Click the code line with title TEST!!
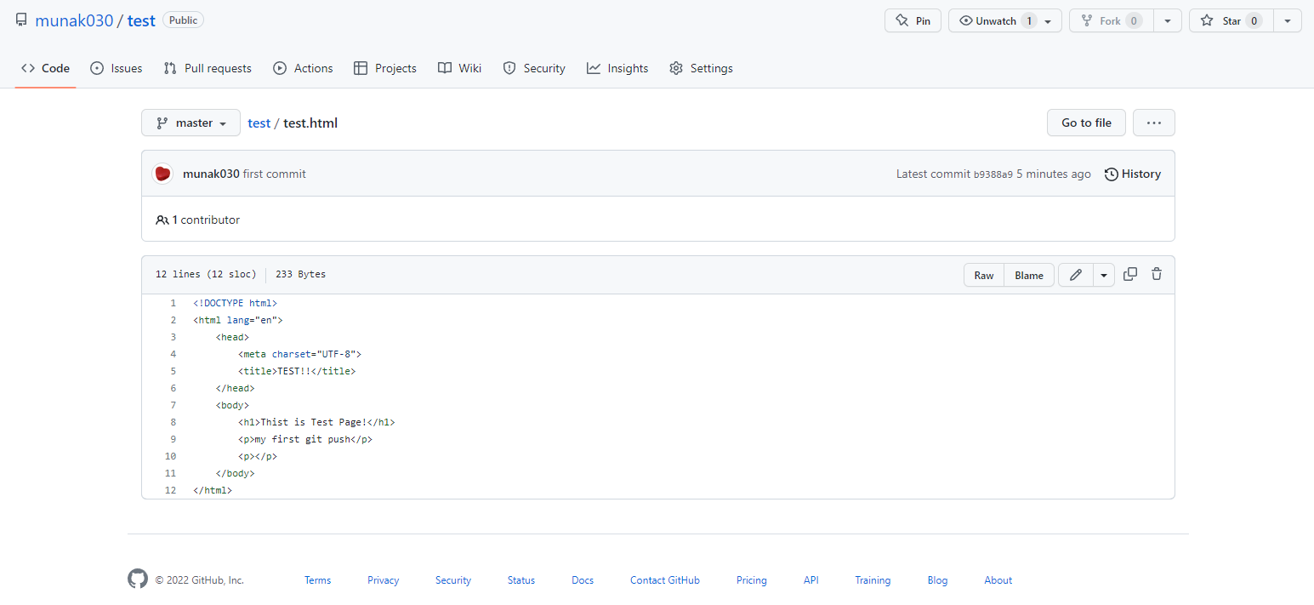Viewport: 1314px width, 605px height. 297,371
